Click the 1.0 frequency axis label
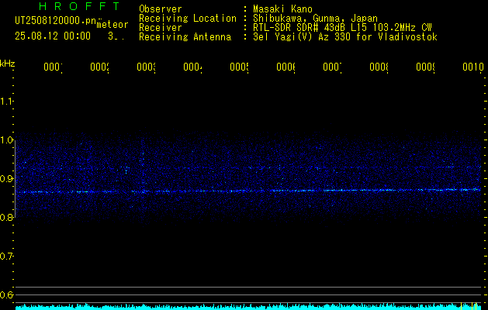 point(6,139)
